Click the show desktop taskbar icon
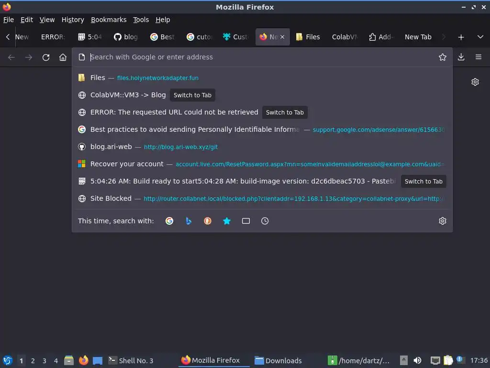Image resolution: width=490 pixels, height=368 pixels. click(x=98, y=360)
